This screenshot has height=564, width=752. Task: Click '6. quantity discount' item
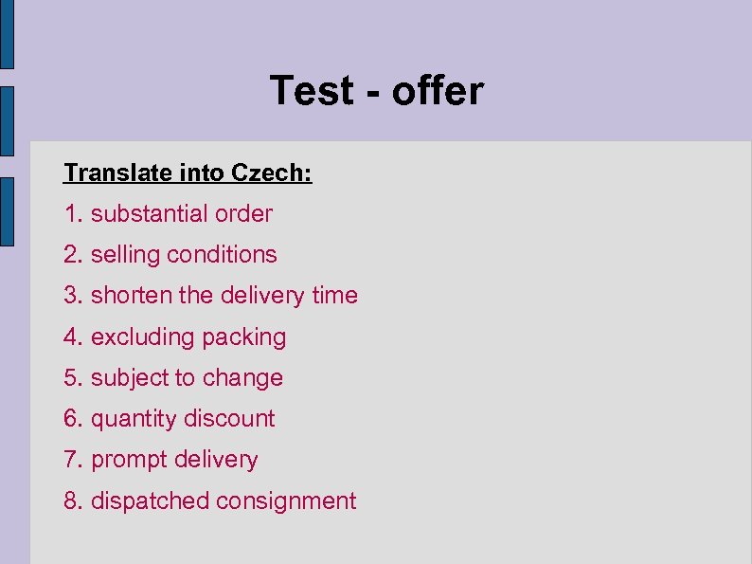(169, 419)
